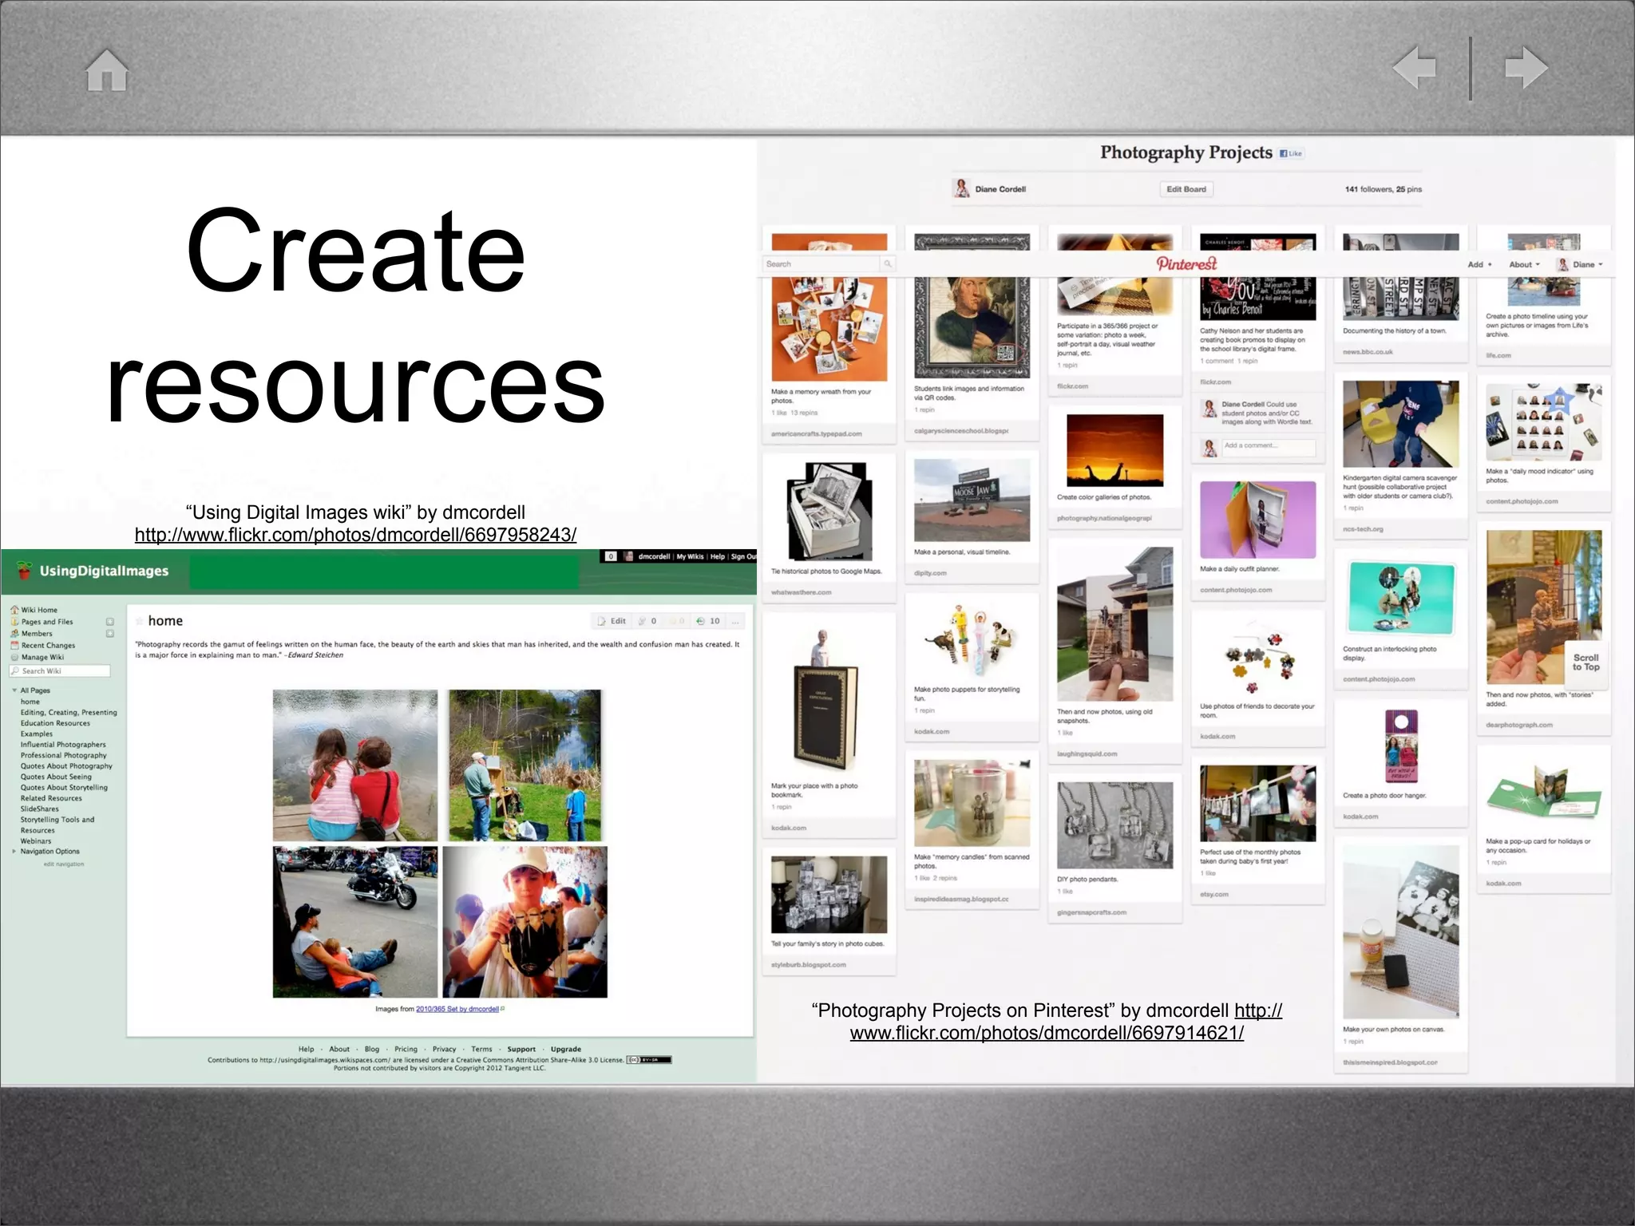Click the Pinterest search magnifier icon

click(887, 264)
